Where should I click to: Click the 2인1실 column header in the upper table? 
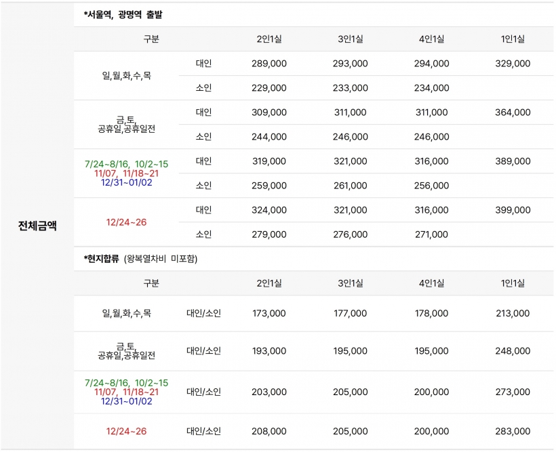(x=269, y=39)
